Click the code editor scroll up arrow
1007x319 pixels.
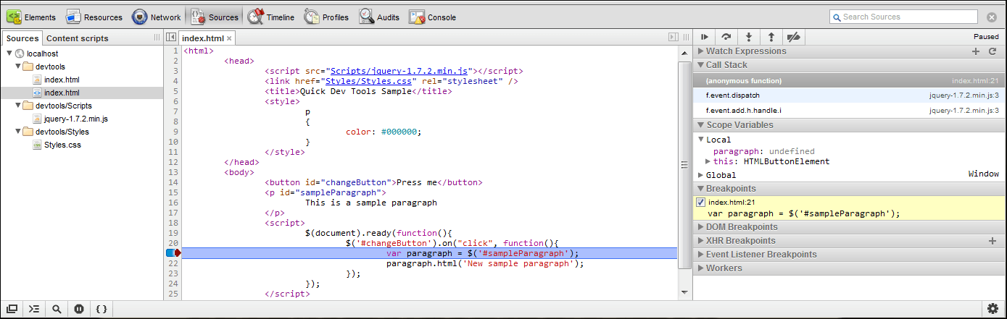[x=684, y=52]
